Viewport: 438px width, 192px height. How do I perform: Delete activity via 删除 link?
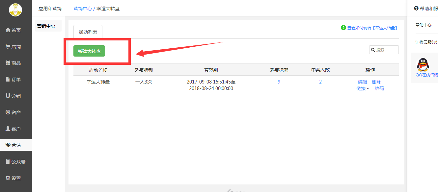point(376,82)
